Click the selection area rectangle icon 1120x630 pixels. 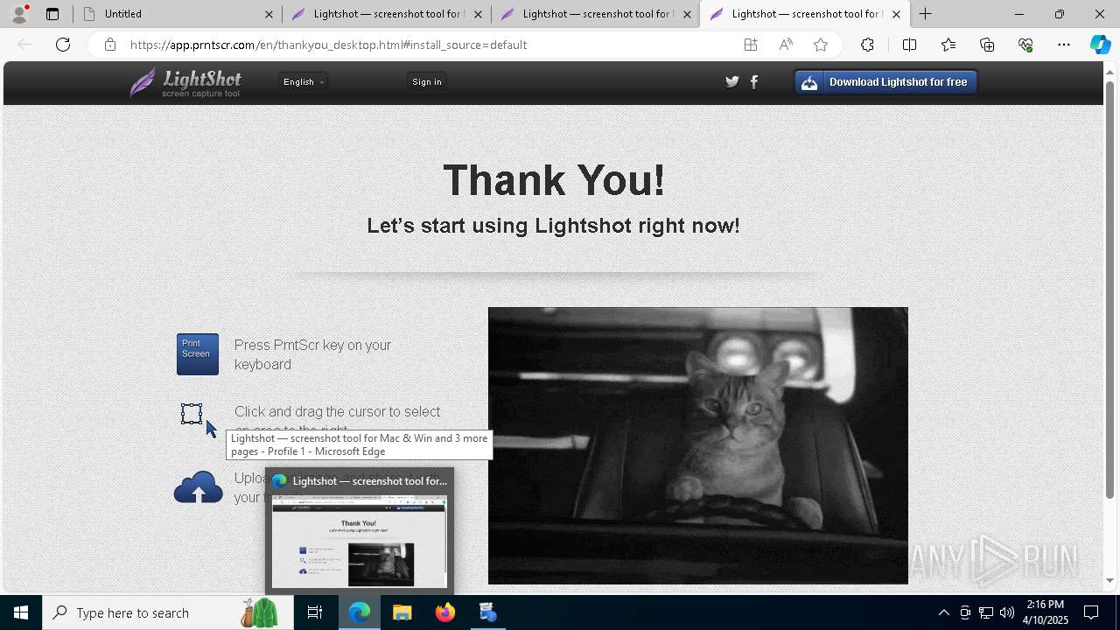click(x=192, y=414)
